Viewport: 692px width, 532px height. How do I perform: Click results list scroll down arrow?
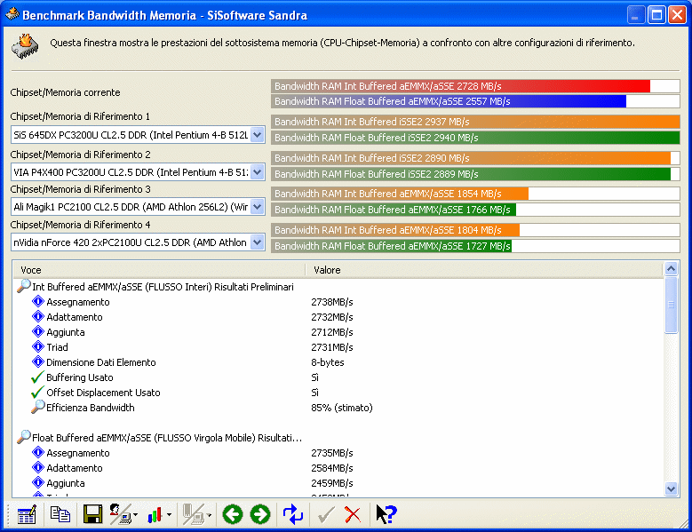(x=671, y=488)
